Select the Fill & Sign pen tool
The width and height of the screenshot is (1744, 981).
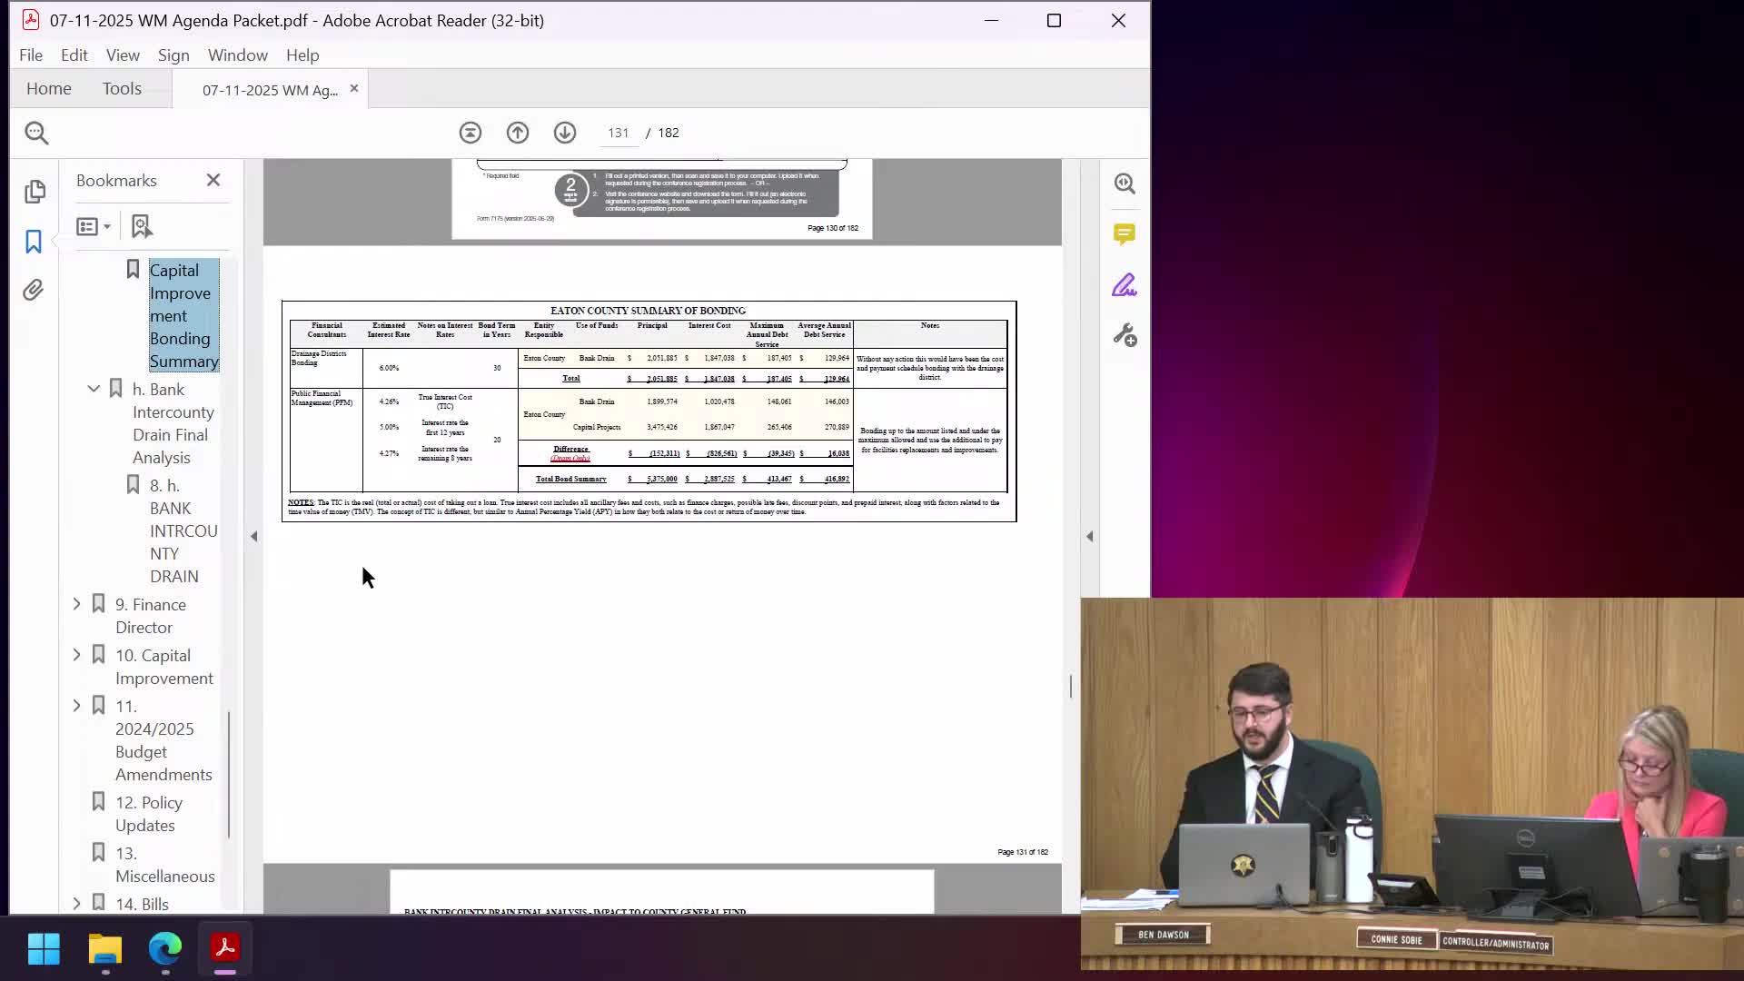coord(1125,285)
